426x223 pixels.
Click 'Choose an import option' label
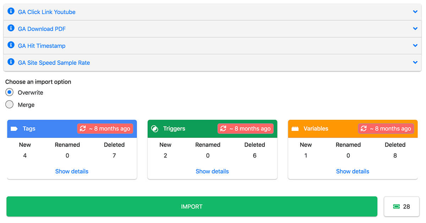click(x=38, y=82)
